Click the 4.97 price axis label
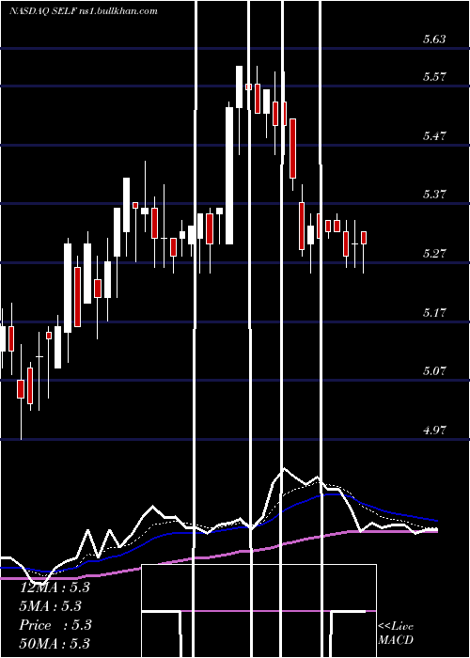 (434, 431)
